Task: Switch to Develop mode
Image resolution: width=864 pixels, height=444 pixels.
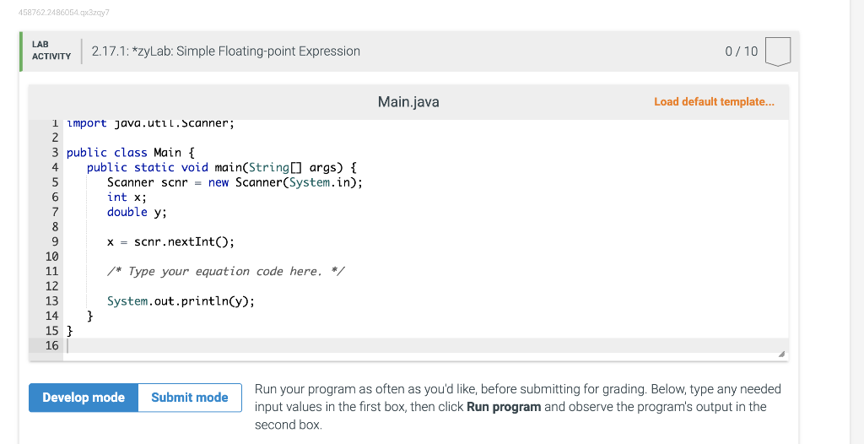Action: point(84,398)
